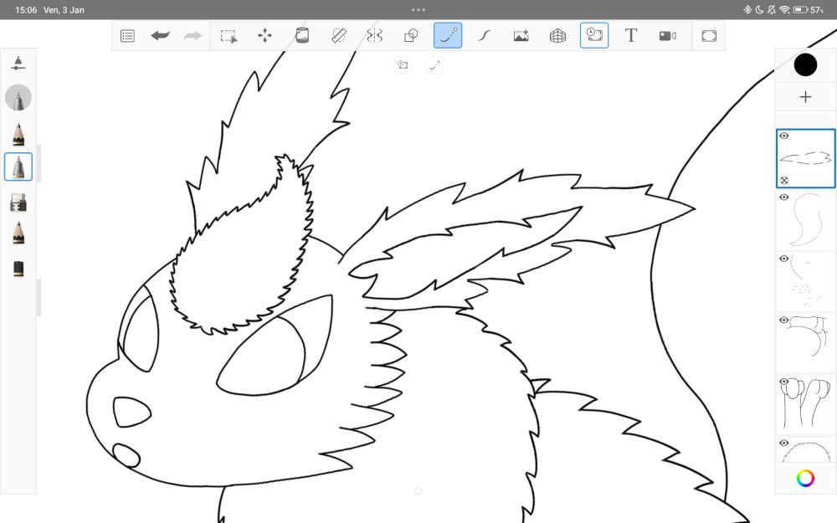Screen dimensions: 837x523
Task: Choose the chisel marker brush
Action: coord(18,203)
